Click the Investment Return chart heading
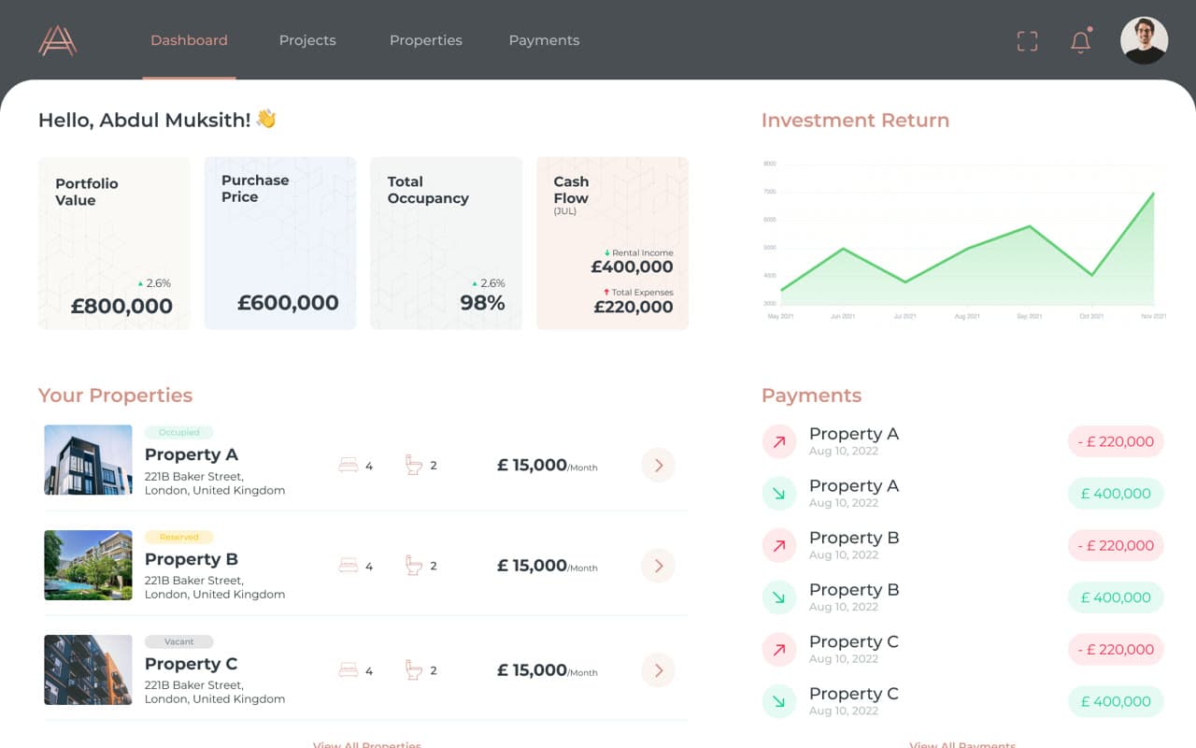This screenshot has height=748, width=1196. [855, 120]
